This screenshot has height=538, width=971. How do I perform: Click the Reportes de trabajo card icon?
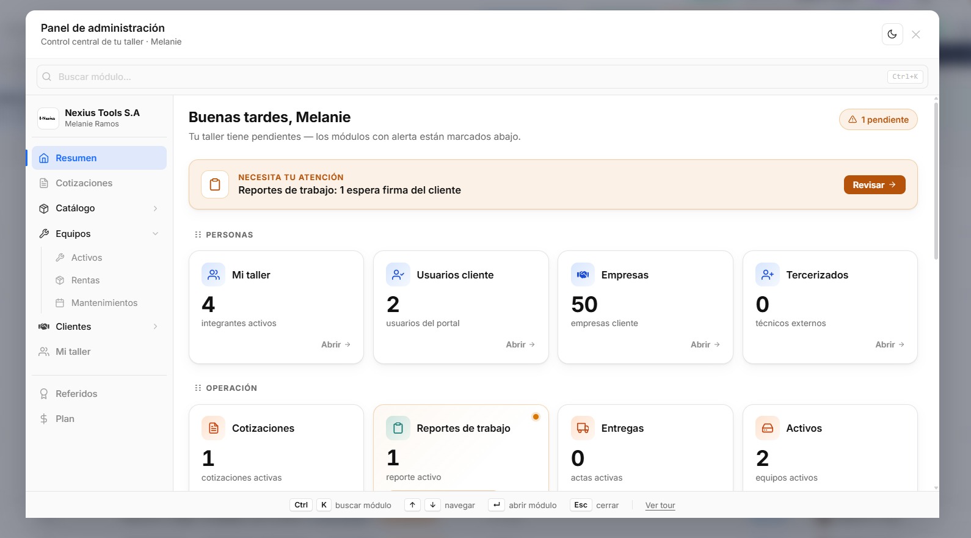(398, 428)
